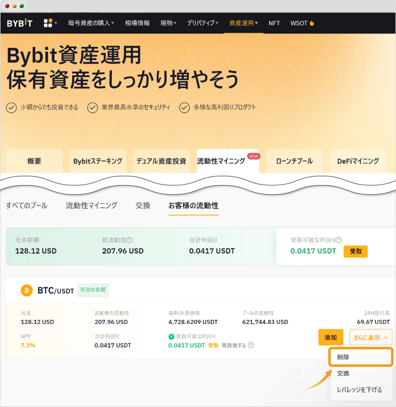Expand the 資産運用 dropdown menu
Image resolution: width=396 pixels, height=407 pixels.
[243, 23]
